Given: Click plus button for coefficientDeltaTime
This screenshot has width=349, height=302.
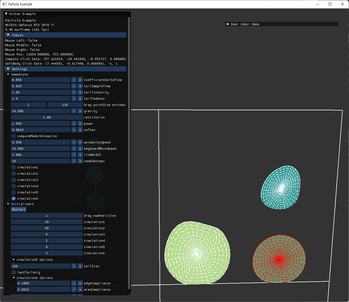Looking at the screenshot, I should tap(80, 80).
